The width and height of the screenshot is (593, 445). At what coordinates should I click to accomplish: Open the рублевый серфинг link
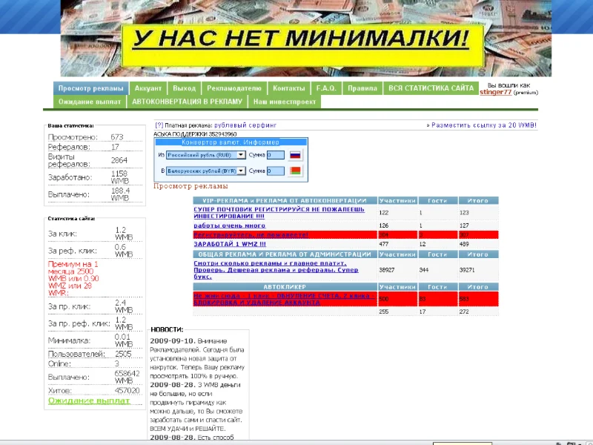pos(245,125)
